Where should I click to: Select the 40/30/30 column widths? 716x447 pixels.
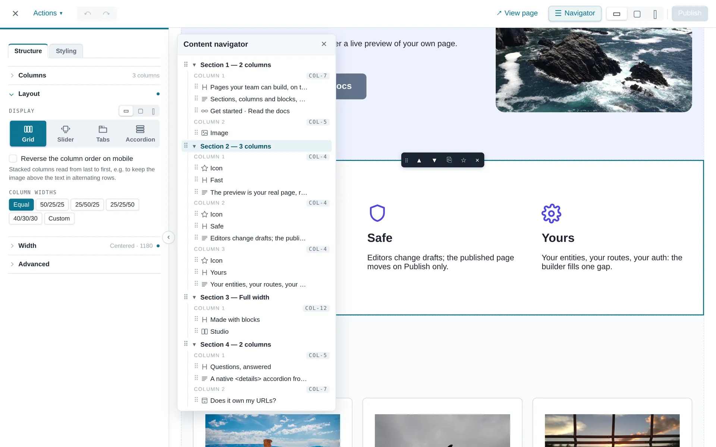25,219
